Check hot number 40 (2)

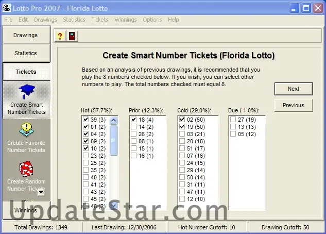coord(85,177)
